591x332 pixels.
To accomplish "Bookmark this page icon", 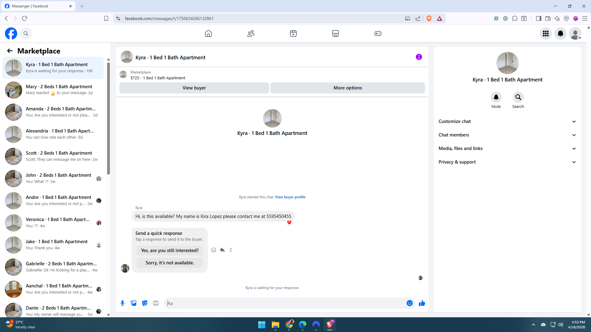I will coord(106,18).
